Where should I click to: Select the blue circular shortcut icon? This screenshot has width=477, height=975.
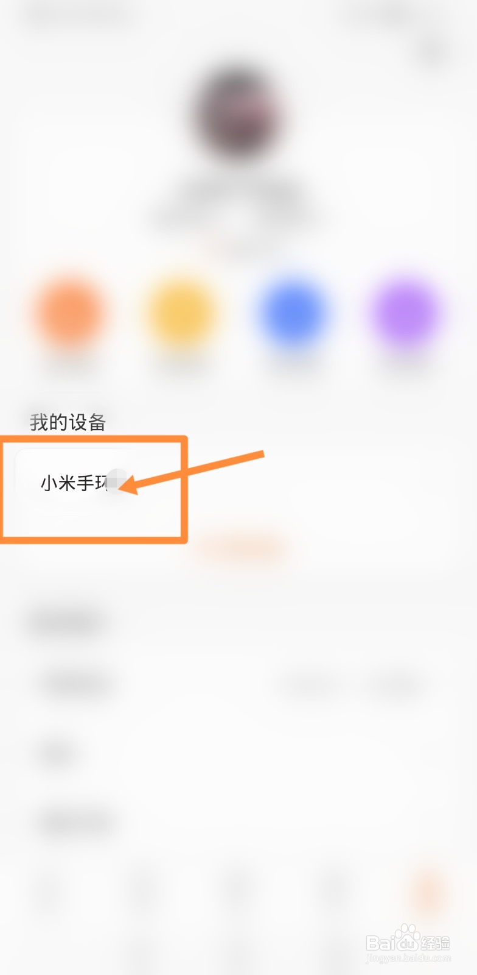[294, 314]
